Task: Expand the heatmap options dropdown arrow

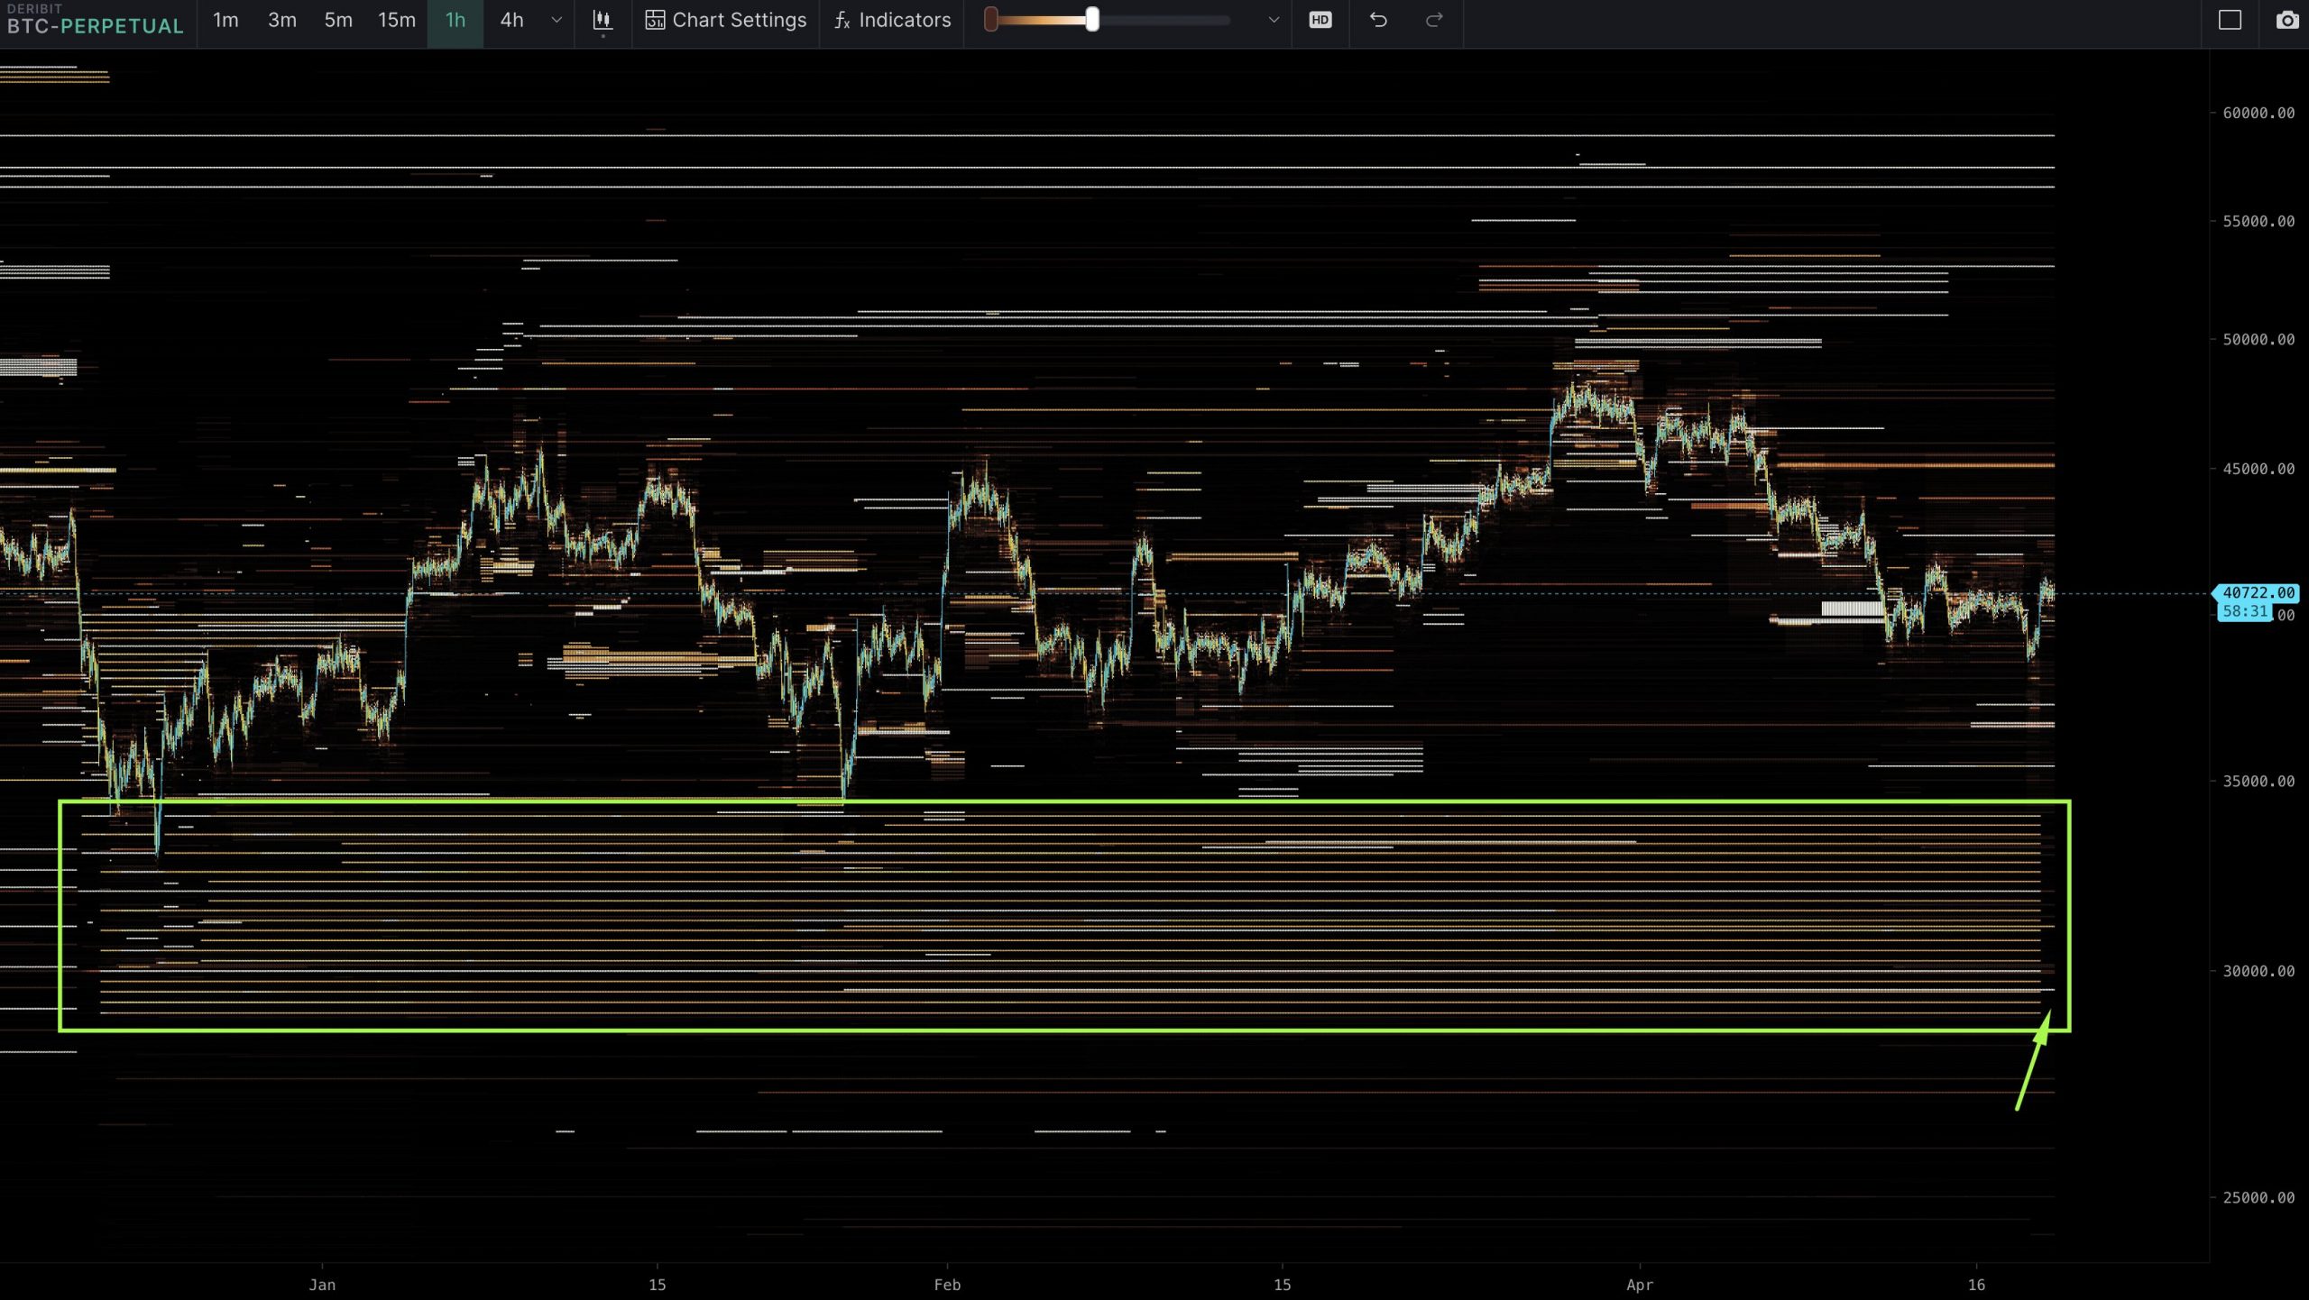Action: coord(1274,20)
